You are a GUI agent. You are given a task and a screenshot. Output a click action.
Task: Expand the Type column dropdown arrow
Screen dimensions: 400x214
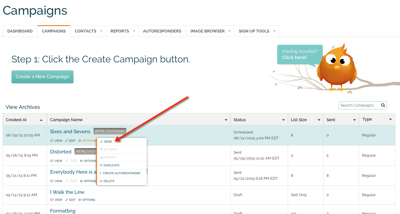(391, 119)
